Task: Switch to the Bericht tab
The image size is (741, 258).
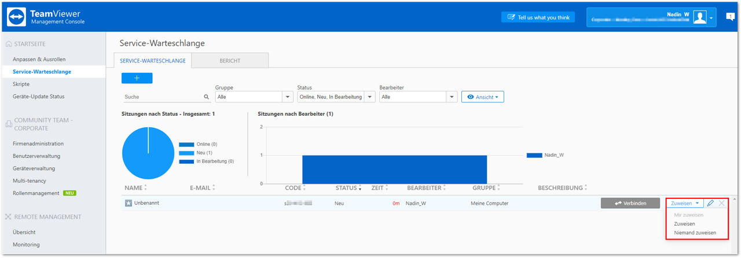Action: [x=230, y=60]
